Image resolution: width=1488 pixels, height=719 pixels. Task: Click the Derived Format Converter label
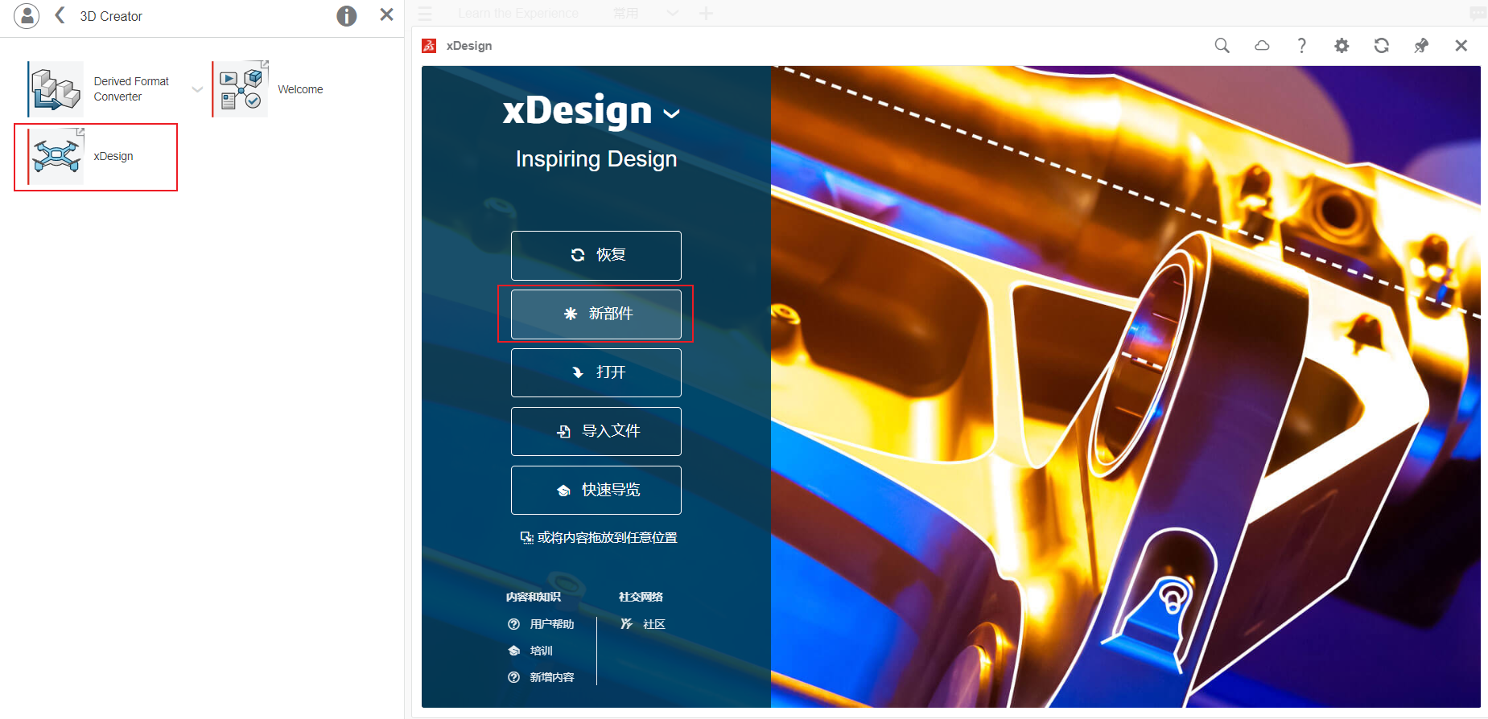[131, 89]
